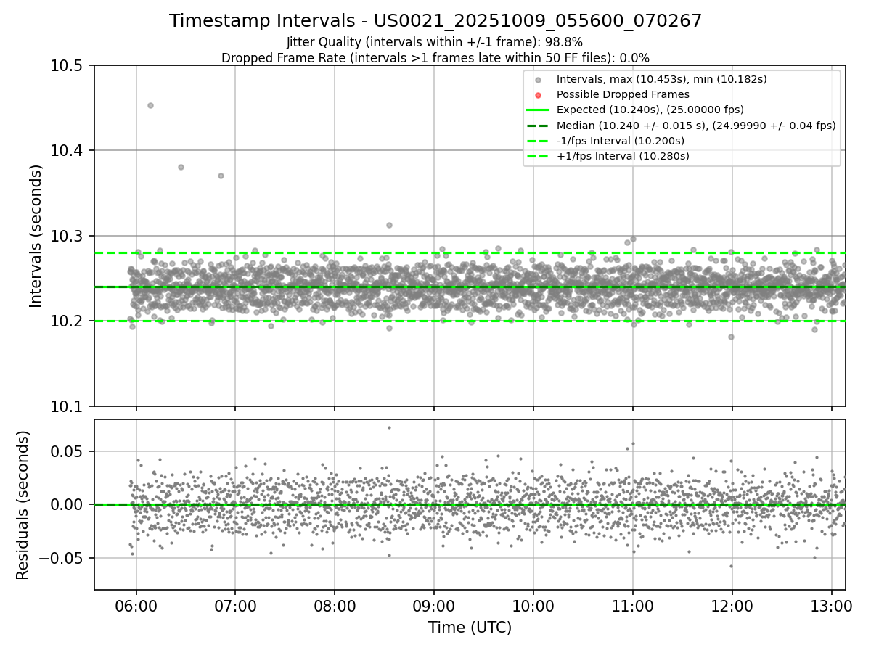Image resolution: width=871 pixels, height=653 pixels.
Task: Click the 07:00 time tick label
Action: tap(235, 605)
